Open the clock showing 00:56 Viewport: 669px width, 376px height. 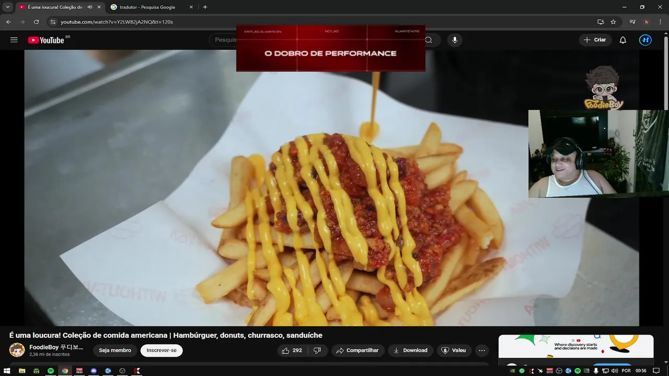(641, 371)
